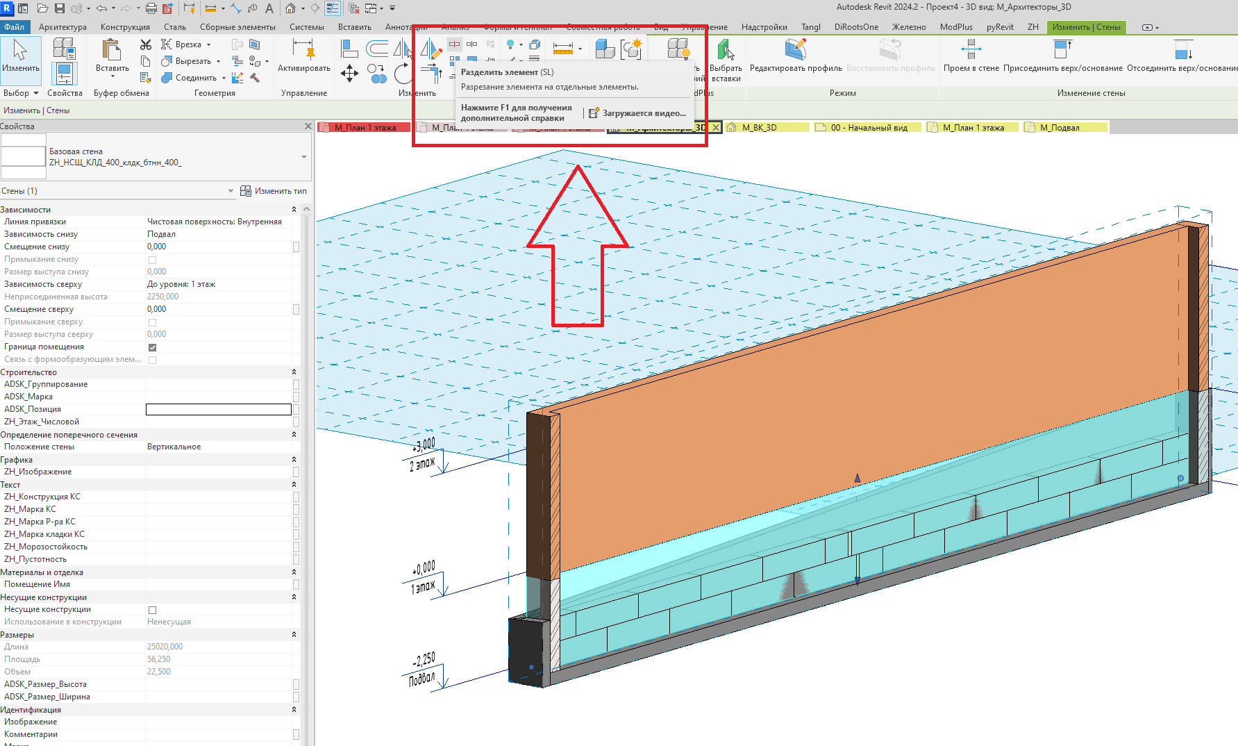Click the Зависимость сверху value До уровня: 1 этаж
The height and width of the screenshot is (746, 1238).
(181, 285)
